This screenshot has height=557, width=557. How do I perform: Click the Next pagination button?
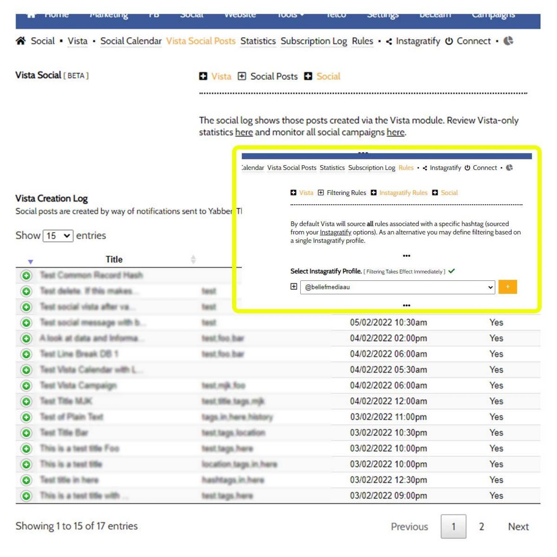coord(518,527)
